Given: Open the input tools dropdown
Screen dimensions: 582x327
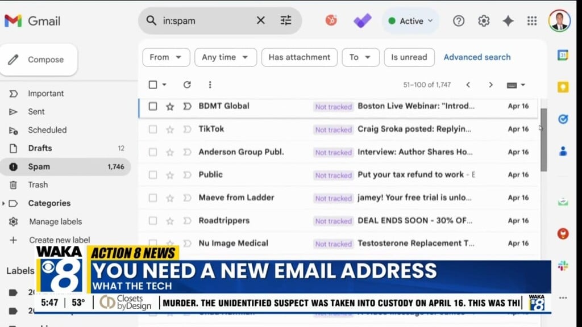Looking at the screenshot, I should pos(516,85).
